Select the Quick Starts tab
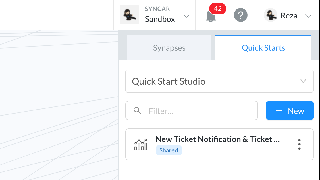 [263, 48]
